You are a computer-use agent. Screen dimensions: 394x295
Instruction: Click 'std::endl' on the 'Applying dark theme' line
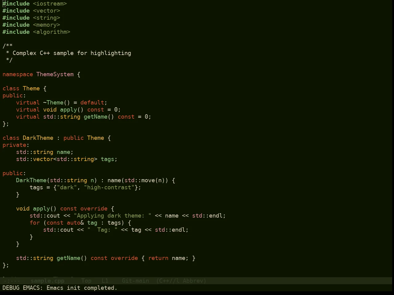[207, 216]
